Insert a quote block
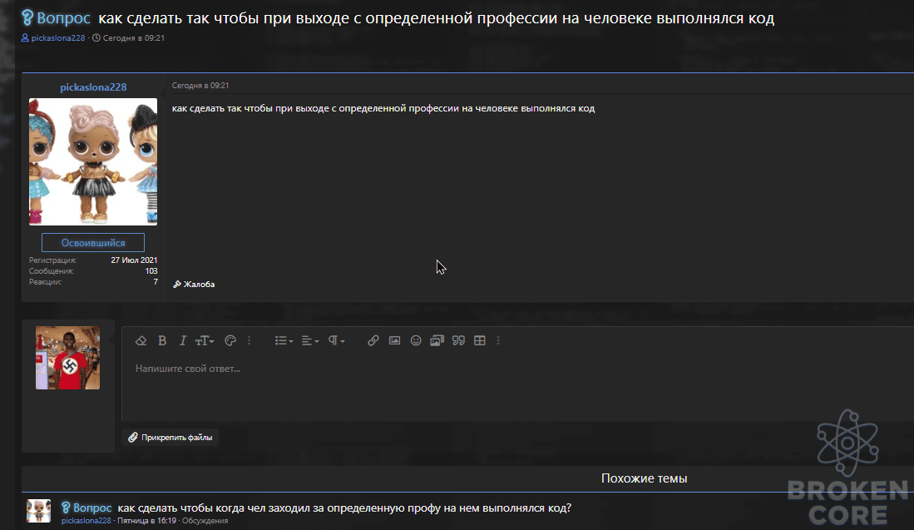The width and height of the screenshot is (914, 530). tap(459, 340)
